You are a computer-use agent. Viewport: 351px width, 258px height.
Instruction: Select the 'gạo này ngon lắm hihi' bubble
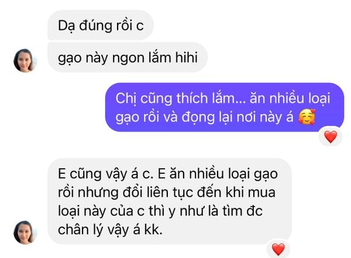point(128,57)
